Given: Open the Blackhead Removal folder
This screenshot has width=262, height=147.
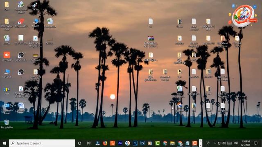Looking at the screenshot, I should click(x=223, y=41).
